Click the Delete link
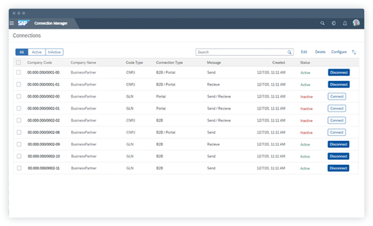The height and width of the screenshot is (226, 373). (320, 52)
